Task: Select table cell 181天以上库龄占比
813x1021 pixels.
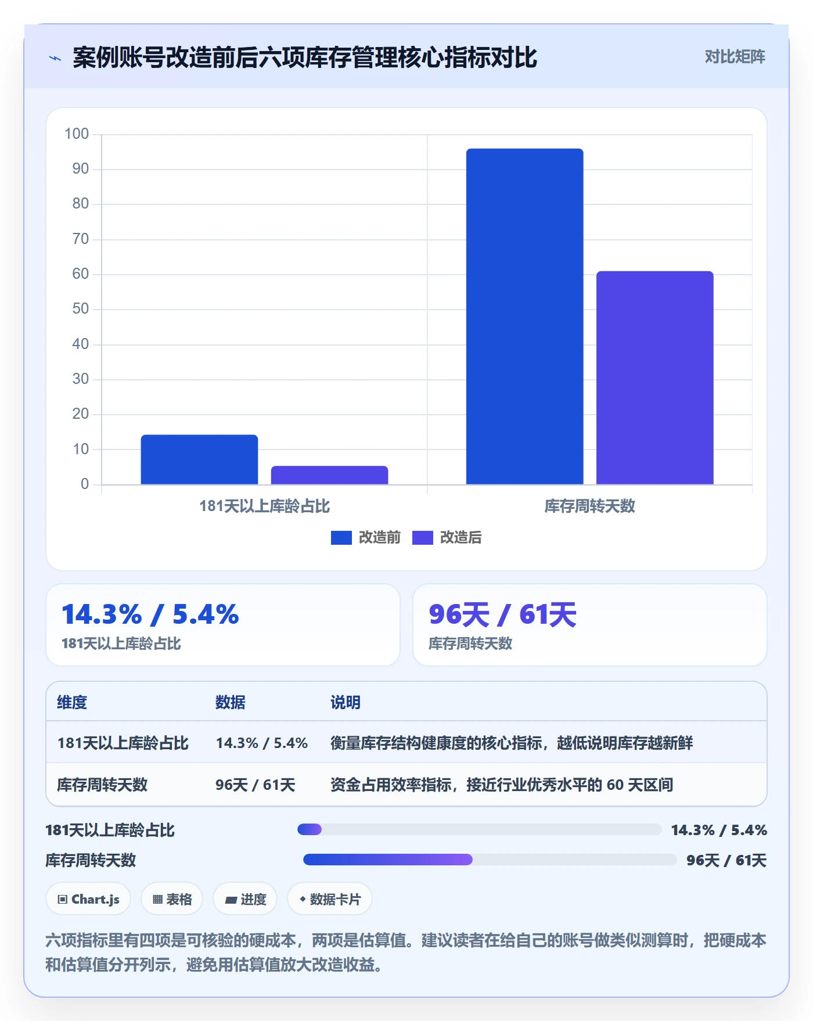Action: pyautogui.click(x=123, y=743)
